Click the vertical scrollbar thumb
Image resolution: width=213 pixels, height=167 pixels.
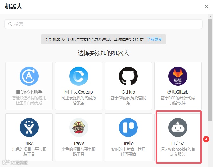click(210, 70)
